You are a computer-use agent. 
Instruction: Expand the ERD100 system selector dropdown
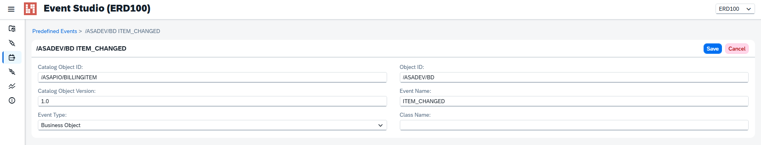point(735,9)
